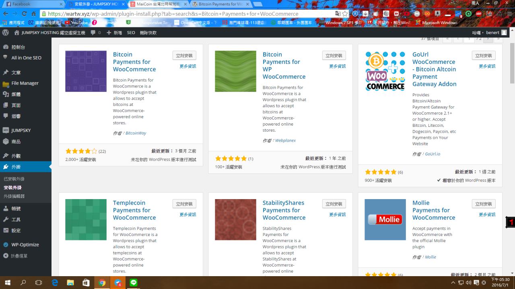Switch to Bitcoin Payments for Wo browser tab
515x289 pixels.
click(x=220, y=4)
